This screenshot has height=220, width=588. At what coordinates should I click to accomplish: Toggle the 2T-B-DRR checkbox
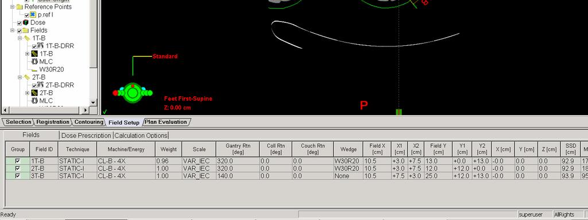[x=34, y=85]
